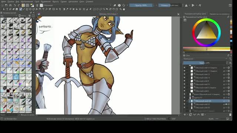Select the Freehand Brush tool
This screenshot has width=237, height=133.
pyautogui.click(x=21, y=9)
